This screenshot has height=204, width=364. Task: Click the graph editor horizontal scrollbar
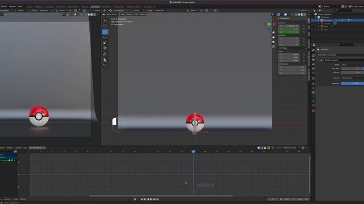point(161,196)
